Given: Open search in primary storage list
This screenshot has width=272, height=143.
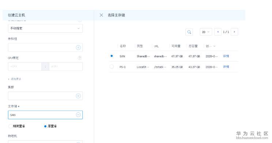Looking at the screenshot, I should pyautogui.click(x=189, y=32).
